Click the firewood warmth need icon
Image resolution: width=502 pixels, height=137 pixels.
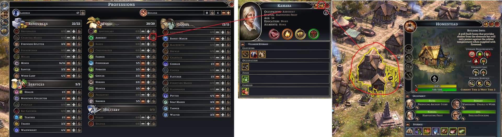(x=287, y=34)
